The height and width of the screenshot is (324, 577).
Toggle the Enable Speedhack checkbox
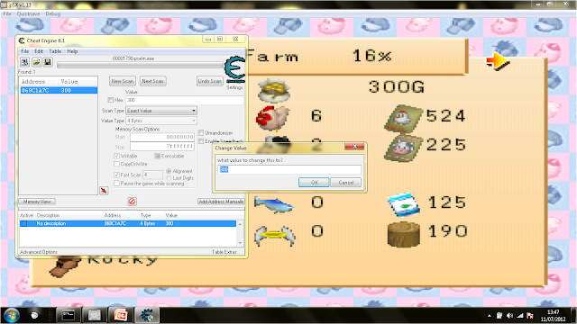201,141
